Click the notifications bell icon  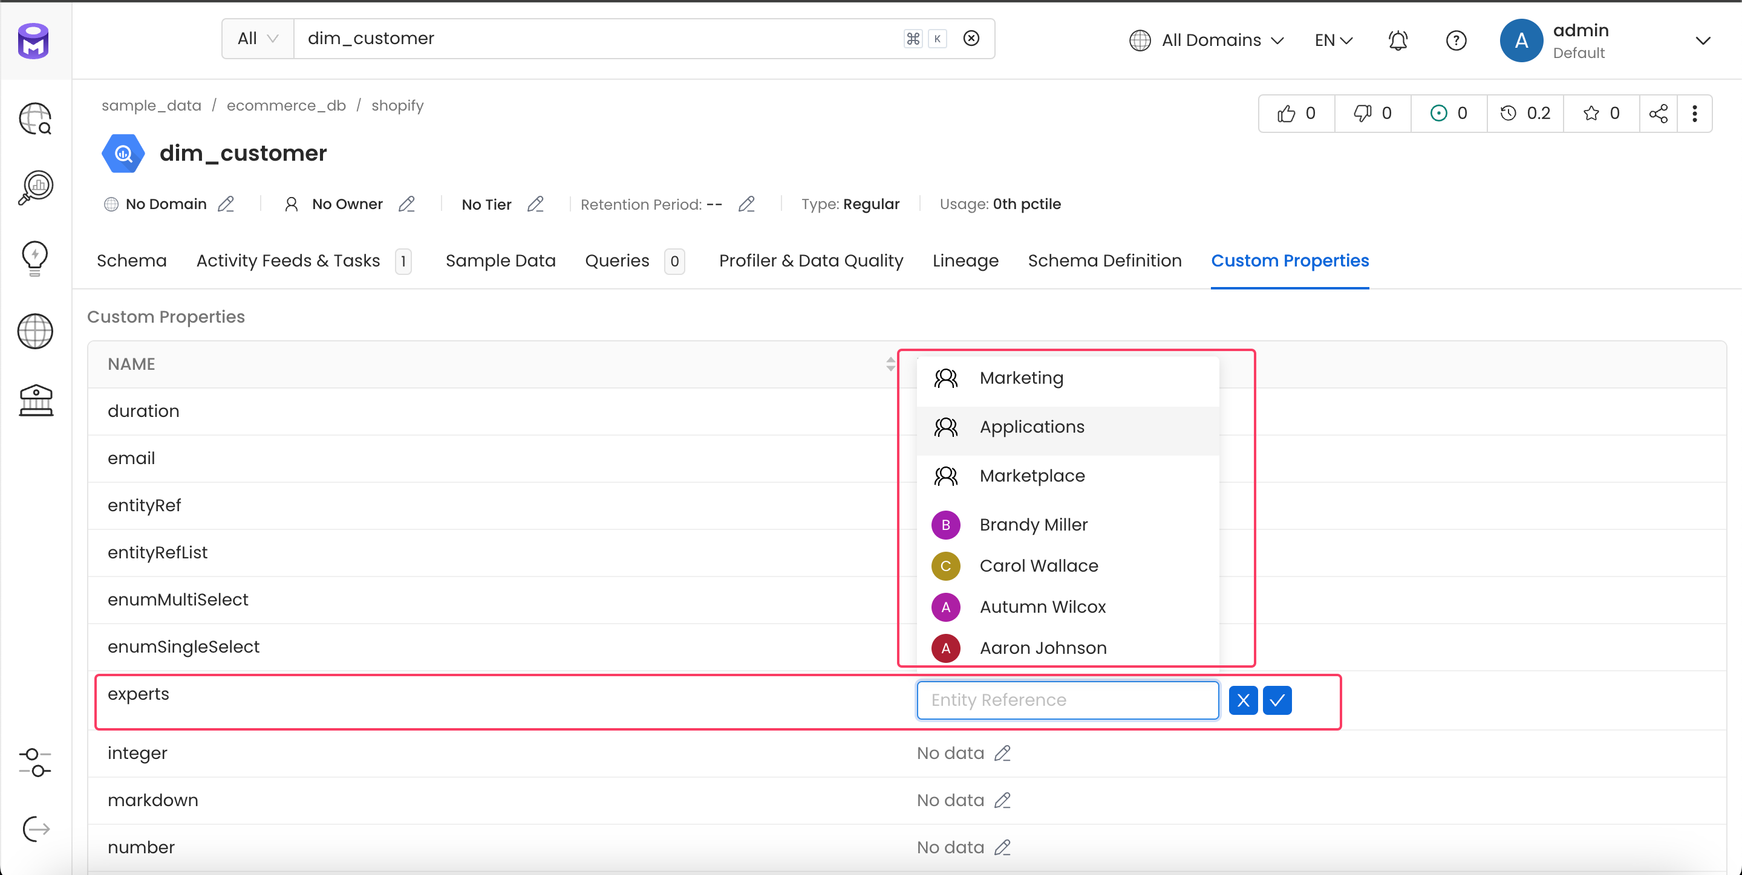(x=1398, y=40)
